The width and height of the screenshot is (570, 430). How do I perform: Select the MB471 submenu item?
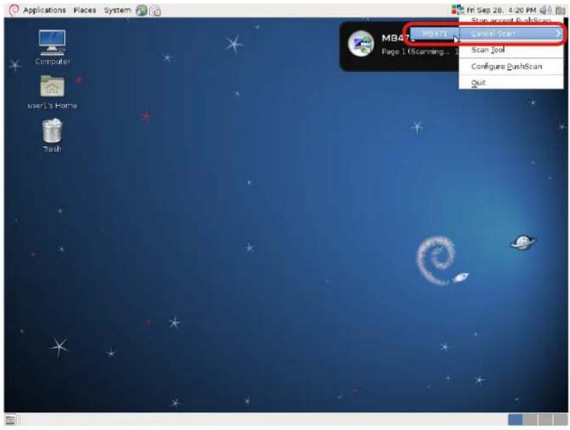coord(434,34)
